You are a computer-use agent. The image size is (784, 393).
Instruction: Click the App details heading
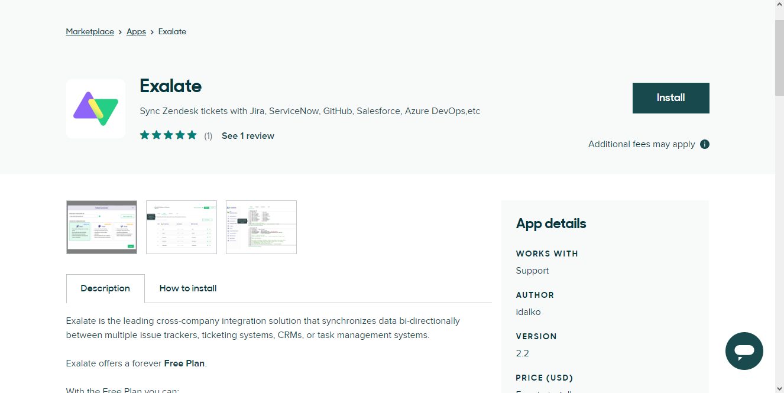pyautogui.click(x=551, y=223)
